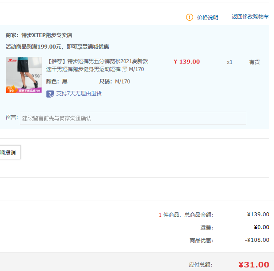Go back via 返回修改购物车 link
274x271 pixels.
(x=250, y=17)
